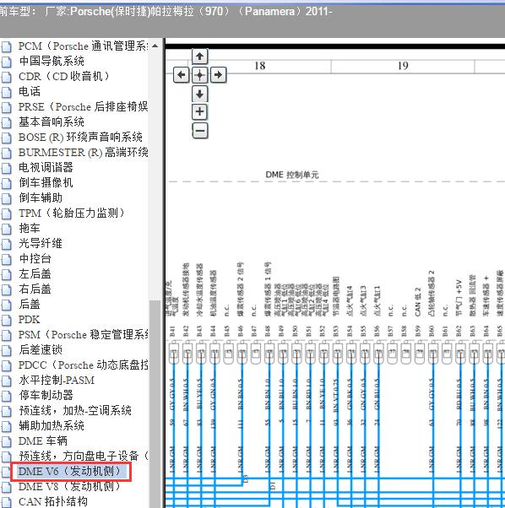Click the CAN 低 2 signal label
The height and width of the screenshot is (508, 505).
click(417, 302)
